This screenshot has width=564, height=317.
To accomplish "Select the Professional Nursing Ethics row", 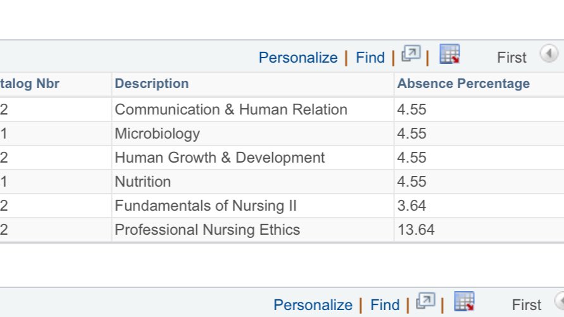I will (207, 230).
